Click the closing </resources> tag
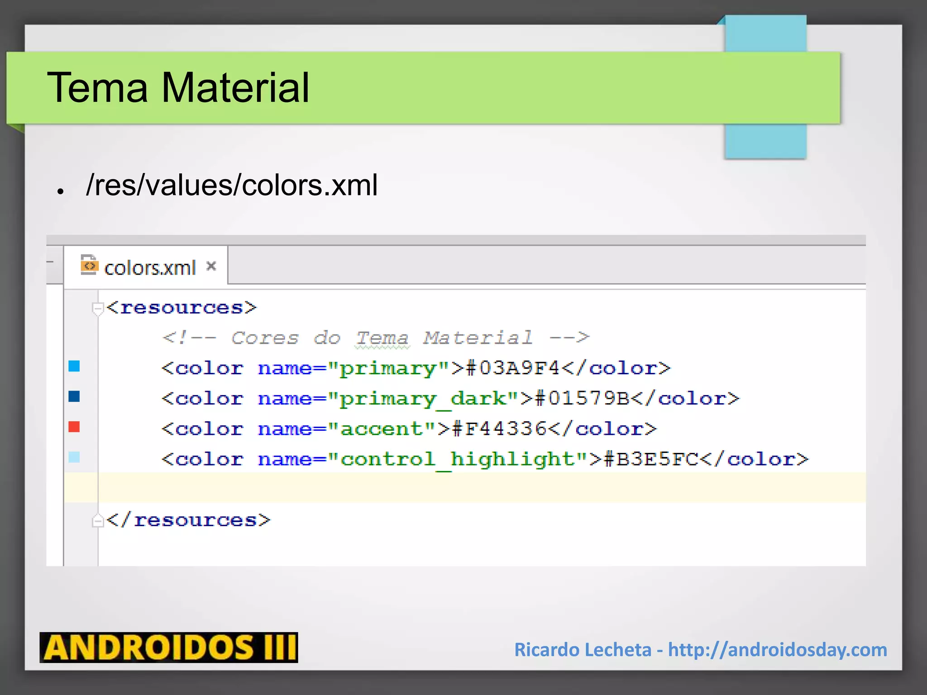Screen dimensions: 927x695 [188, 520]
